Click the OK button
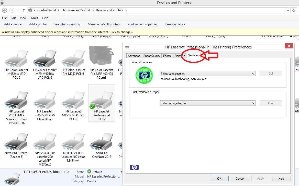Image resolution: width=299 pixels, height=186 pixels. click(219, 178)
